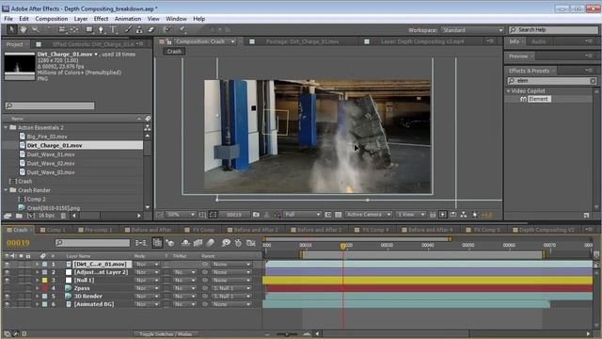
Task: Click the Element effect preset icon
Action: tap(523, 99)
